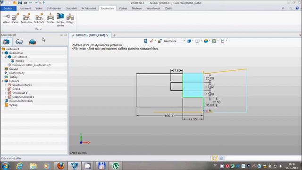The height and width of the screenshot is (170, 302).
Task: Open the Windows Start menu
Action: pos(5,166)
